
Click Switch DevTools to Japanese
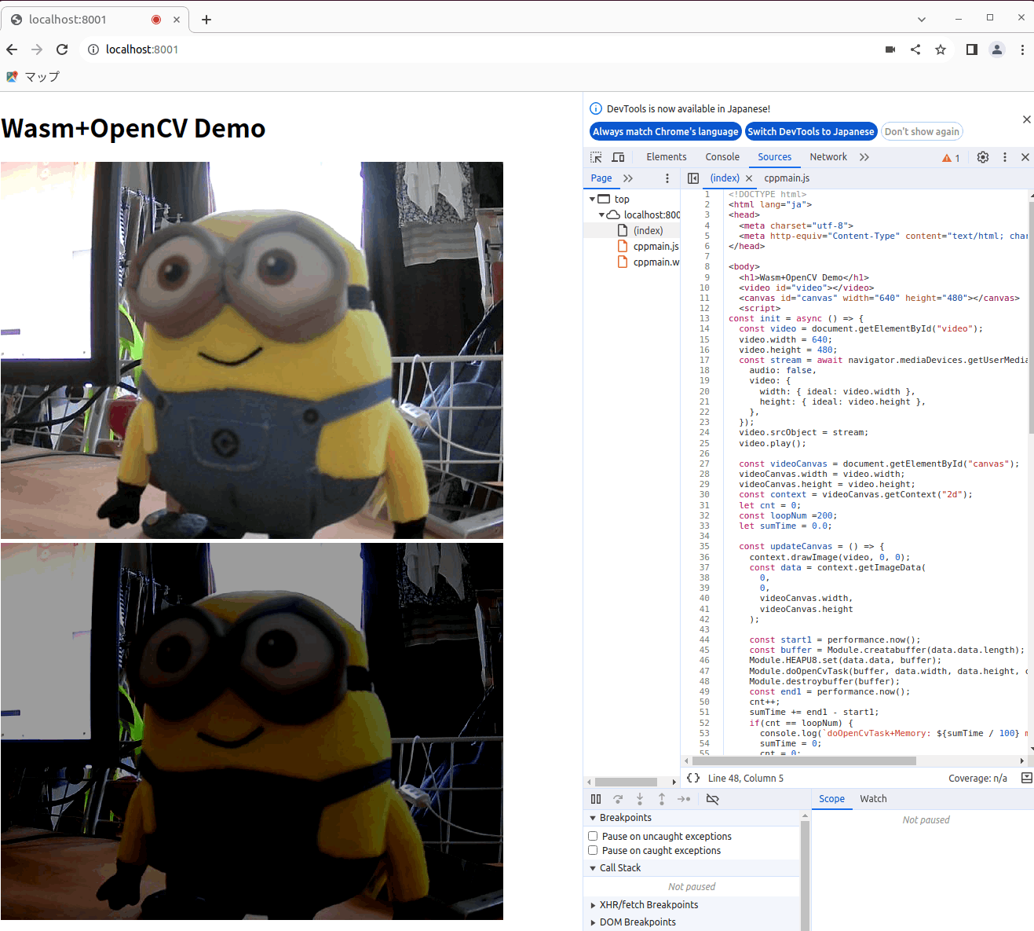pyautogui.click(x=811, y=132)
